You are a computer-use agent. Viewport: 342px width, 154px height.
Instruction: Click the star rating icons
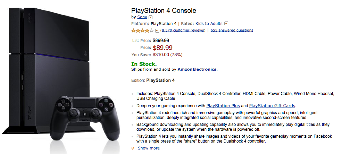[x=142, y=31]
